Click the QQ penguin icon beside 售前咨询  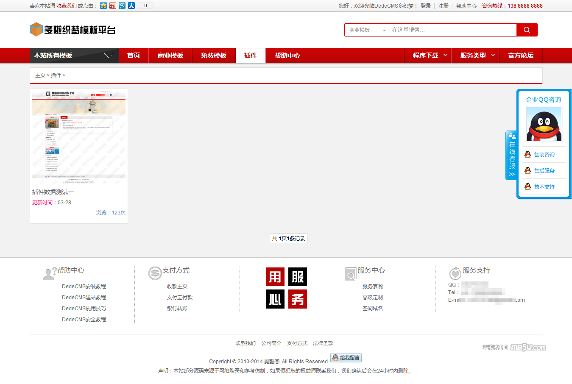tap(527, 154)
